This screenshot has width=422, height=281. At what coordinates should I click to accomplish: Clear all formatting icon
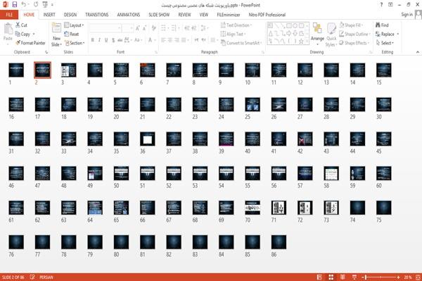tap(154, 28)
